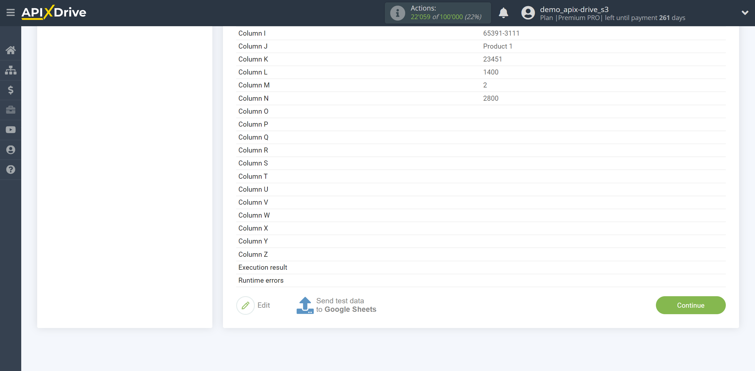Select the Execution result row
The width and height of the screenshot is (755, 371).
point(481,267)
